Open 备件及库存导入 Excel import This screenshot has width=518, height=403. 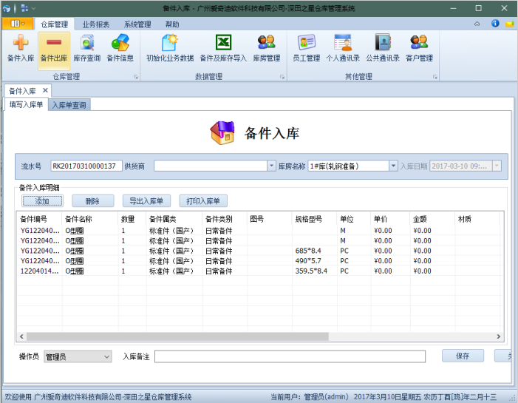point(223,48)
